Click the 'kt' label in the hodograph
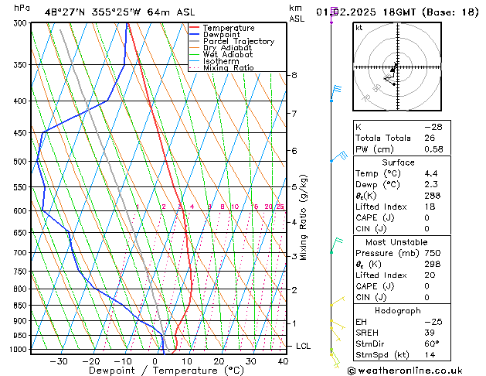 pyautogui.click(x=359, y=28)
